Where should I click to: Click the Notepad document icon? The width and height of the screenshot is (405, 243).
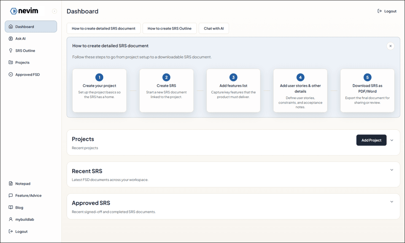point(11,184)
